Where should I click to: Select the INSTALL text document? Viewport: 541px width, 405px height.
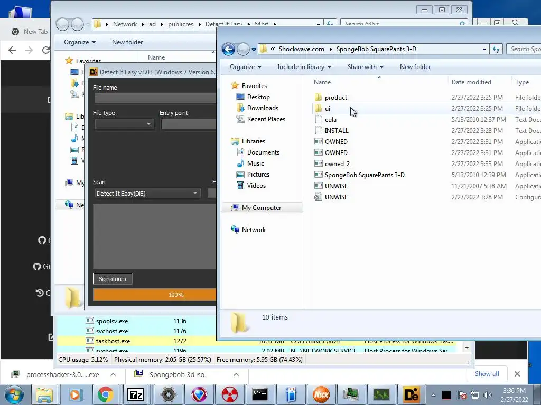click(x=336, y=131)
